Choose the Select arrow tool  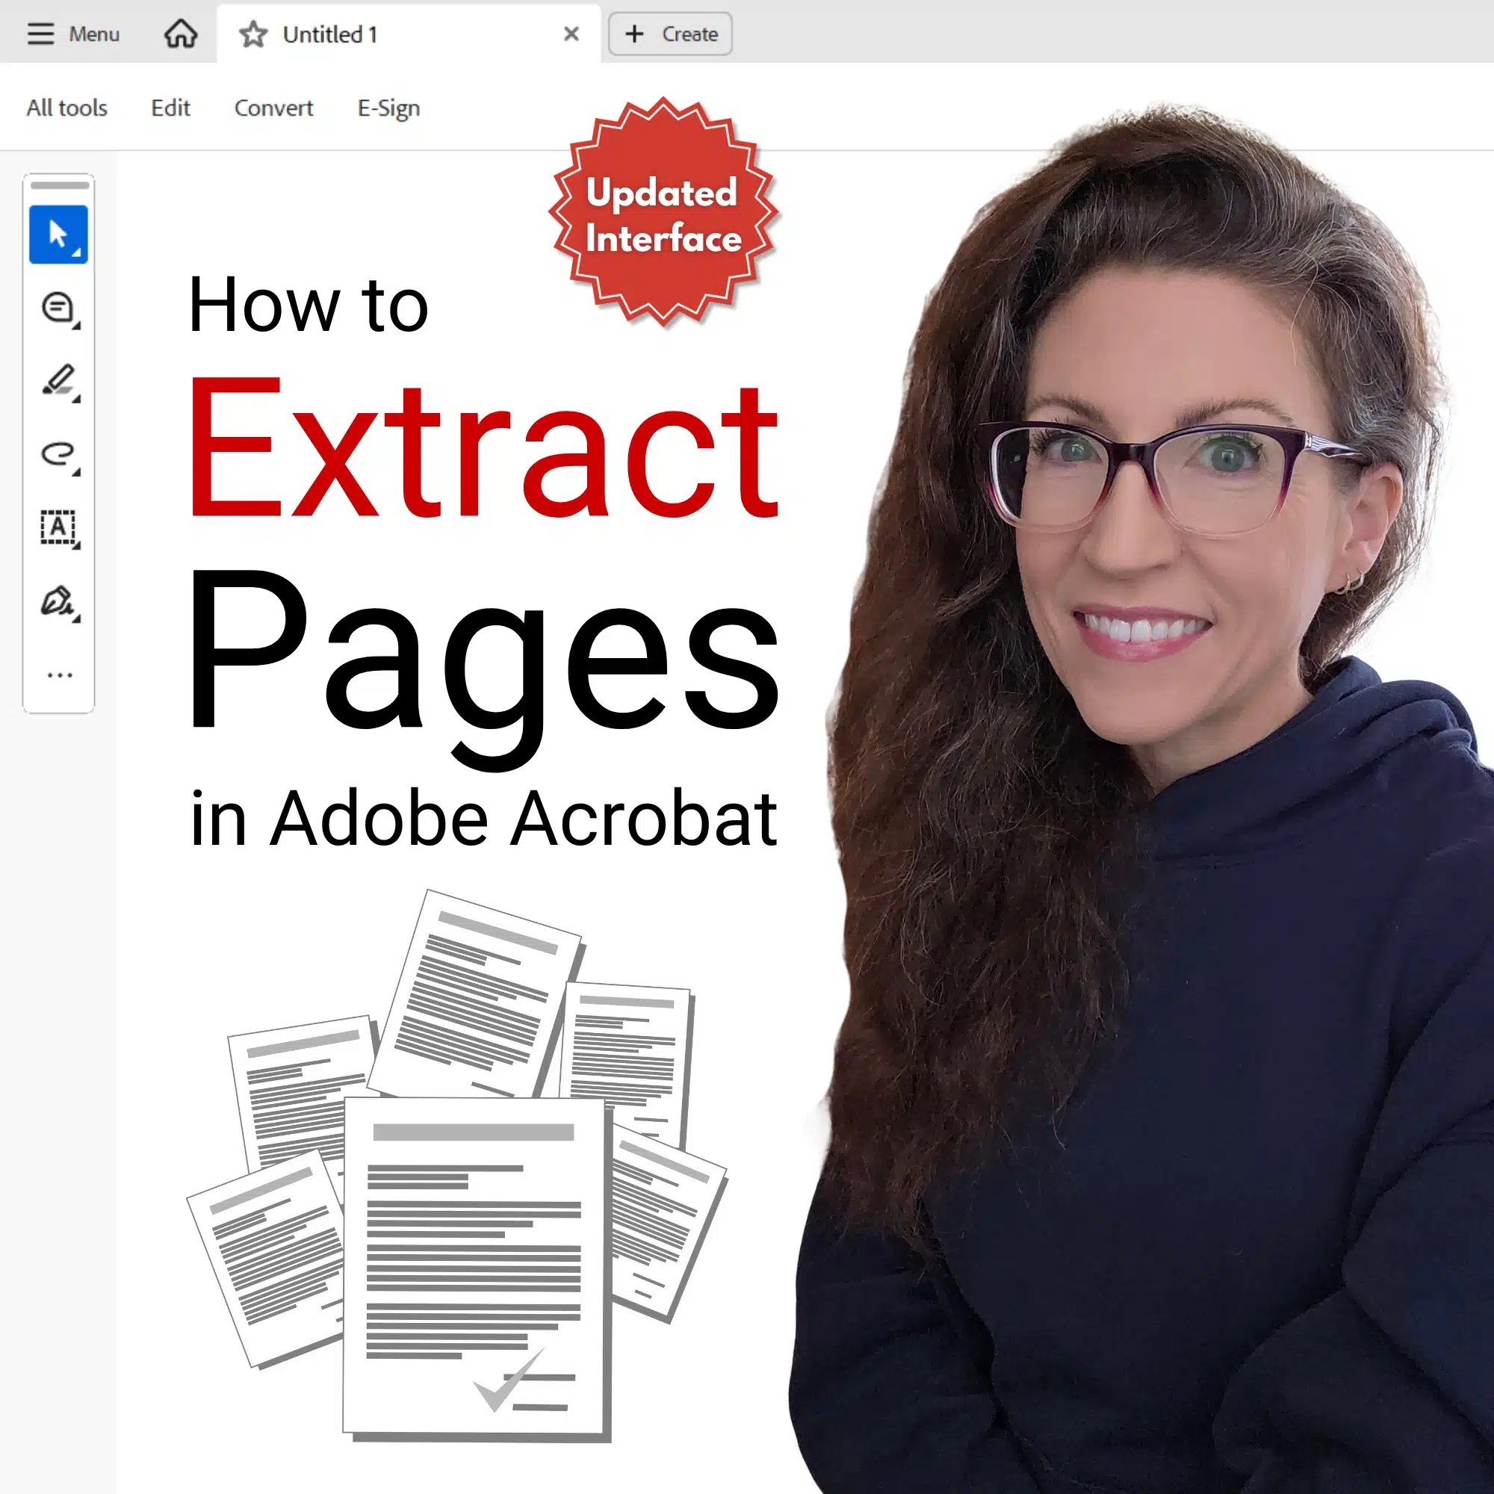[x=59, y=235]
